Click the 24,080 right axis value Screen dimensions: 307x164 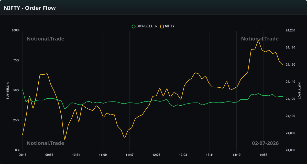coord(290,133)
